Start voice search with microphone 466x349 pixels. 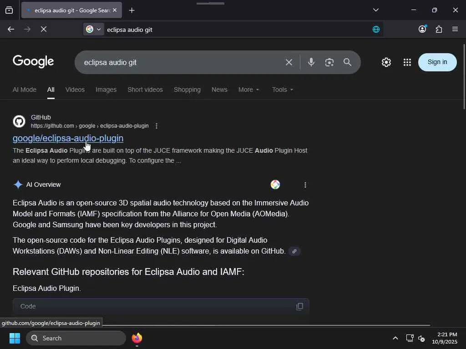pos(311,62)
